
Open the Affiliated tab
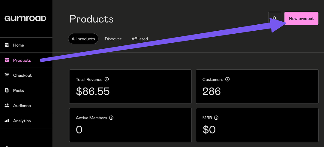click(x=139, y=39)
